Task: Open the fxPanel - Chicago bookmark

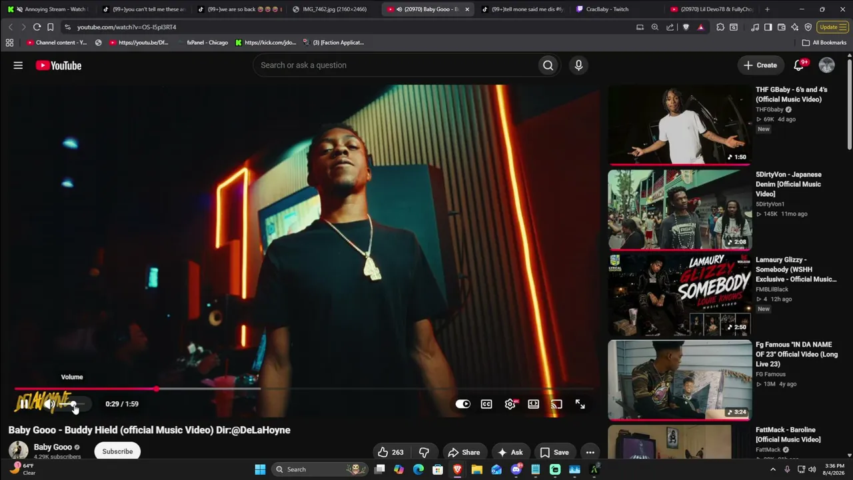Action: tap(203, 43)
